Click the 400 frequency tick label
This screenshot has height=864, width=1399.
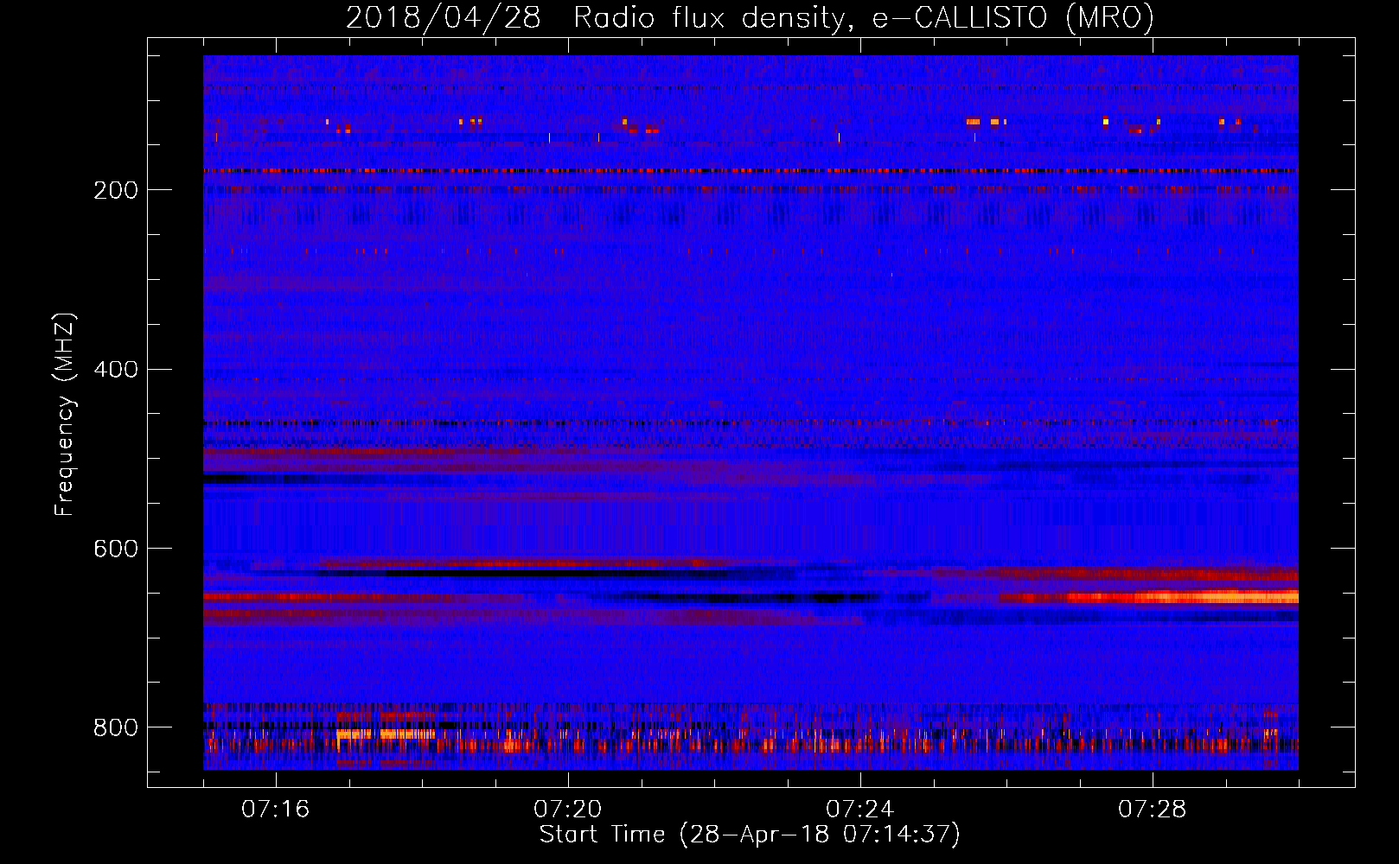116,370
